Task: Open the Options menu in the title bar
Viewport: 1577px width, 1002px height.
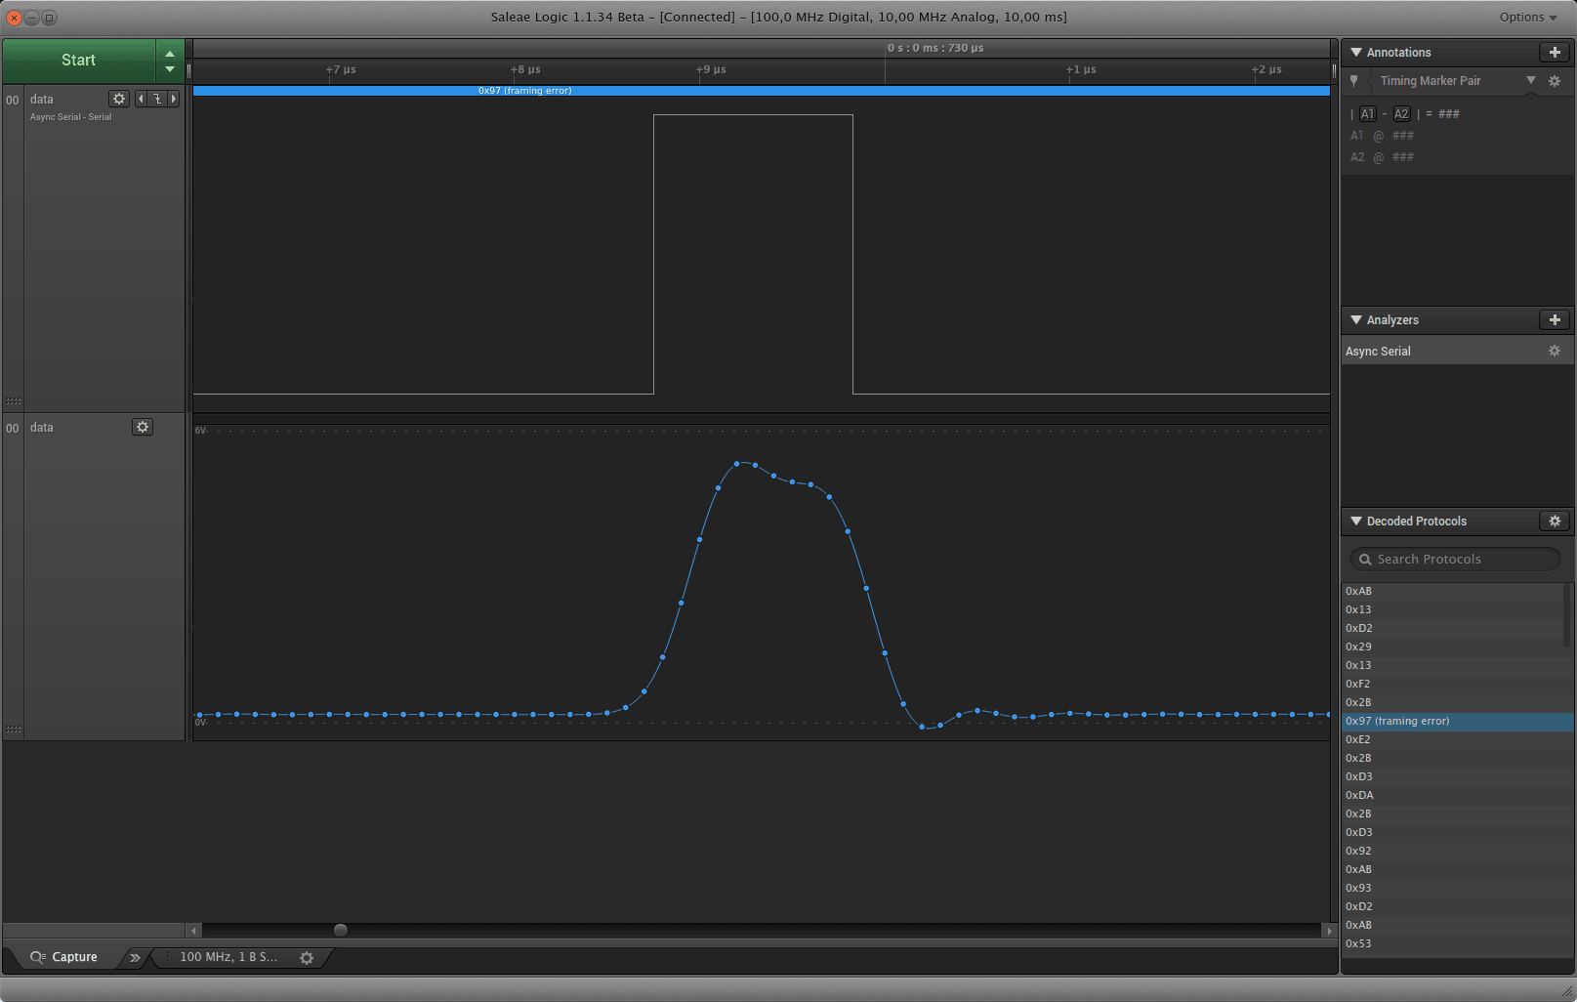Action: 1528,17
